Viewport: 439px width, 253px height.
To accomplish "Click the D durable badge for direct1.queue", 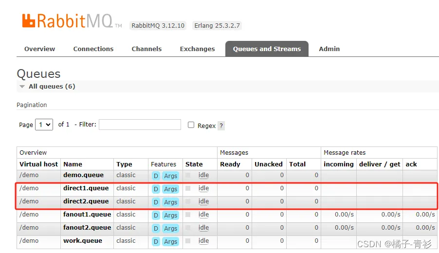I will point(156,189).
